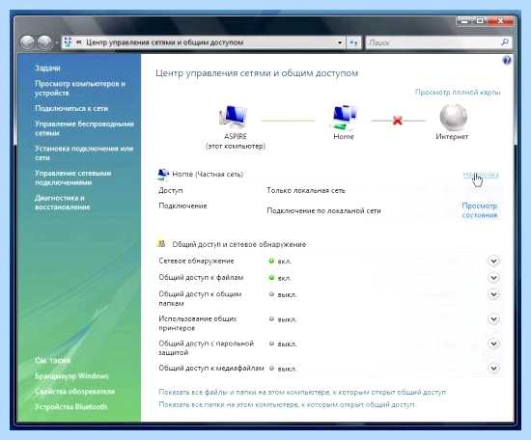Open Подключиться к сети task
The height and width of the screenshot is (440, 531).
(71, 109)
